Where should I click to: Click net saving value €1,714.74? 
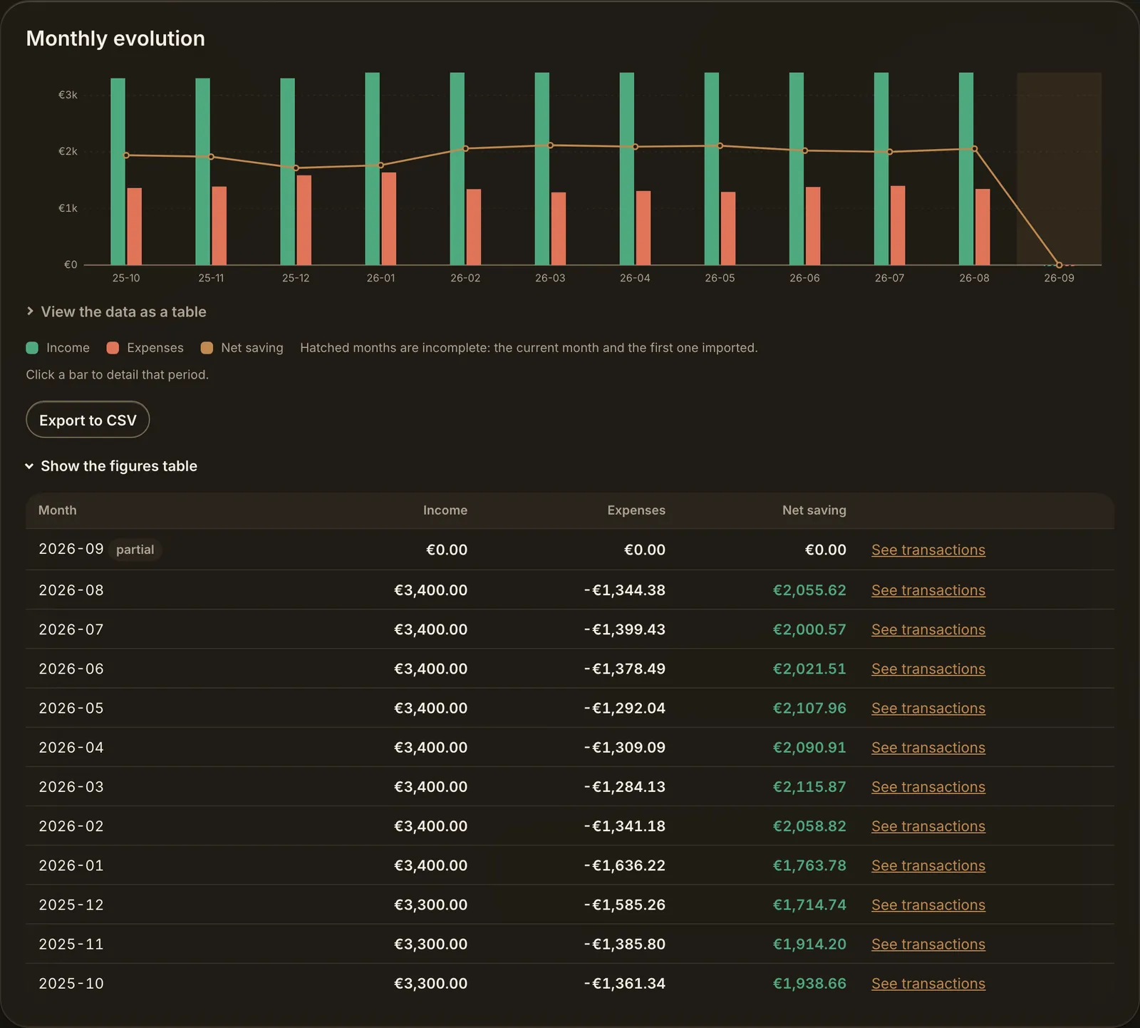[x=809, y=905]
